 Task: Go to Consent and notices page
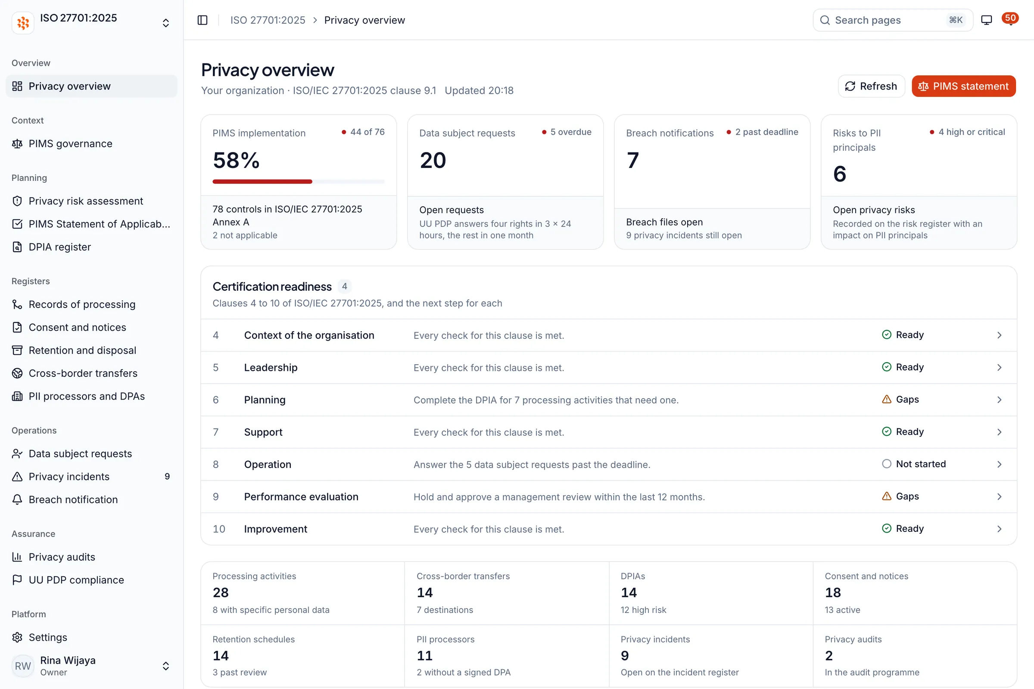click(x=91, y=327)
